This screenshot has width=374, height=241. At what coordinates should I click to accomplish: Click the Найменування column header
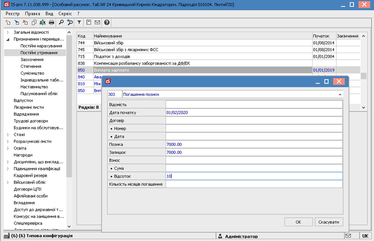coord(202,36)
